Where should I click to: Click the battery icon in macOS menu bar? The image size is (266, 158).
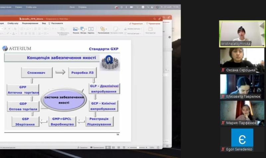131,7
